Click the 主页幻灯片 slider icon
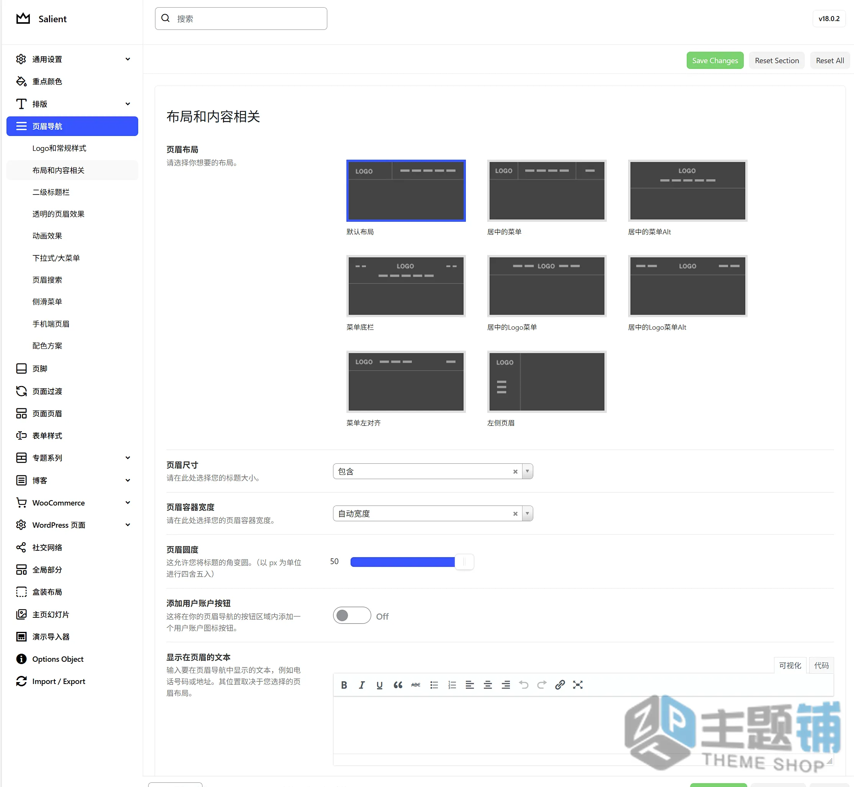Image resolution: width=854 pixels, height=787 pixels. (x=21, y=614)
